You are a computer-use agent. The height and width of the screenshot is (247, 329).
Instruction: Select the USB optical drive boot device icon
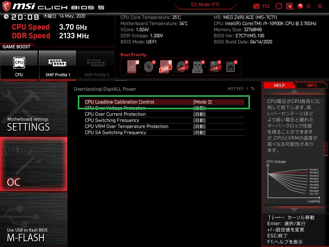tap(182, 67)
